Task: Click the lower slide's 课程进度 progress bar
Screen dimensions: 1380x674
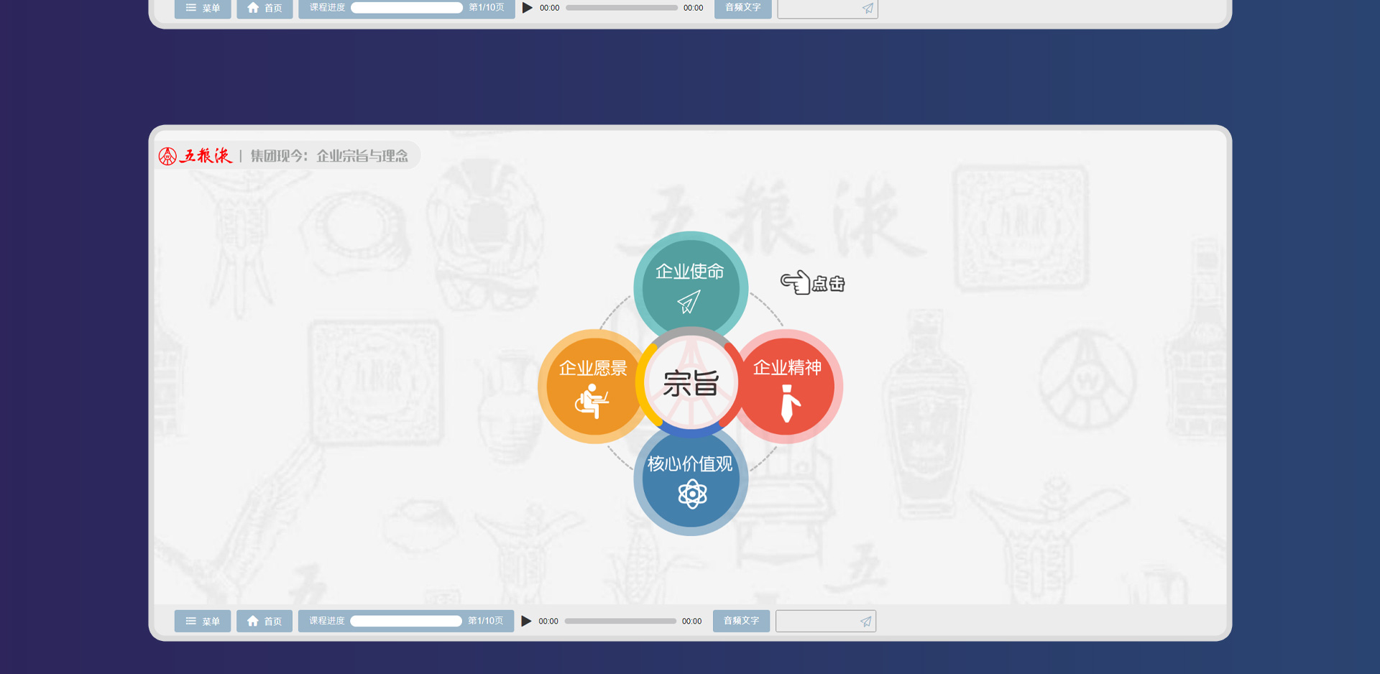Action: point(406,621)
